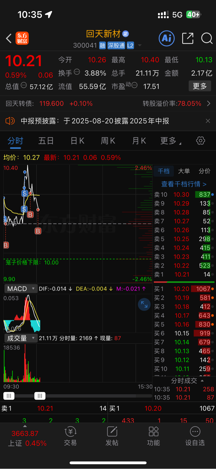Open 交易 trade icon
Screen dimensions: 216x469
coord(70,436)
